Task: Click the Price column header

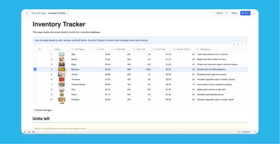Action: pos(102,49)
